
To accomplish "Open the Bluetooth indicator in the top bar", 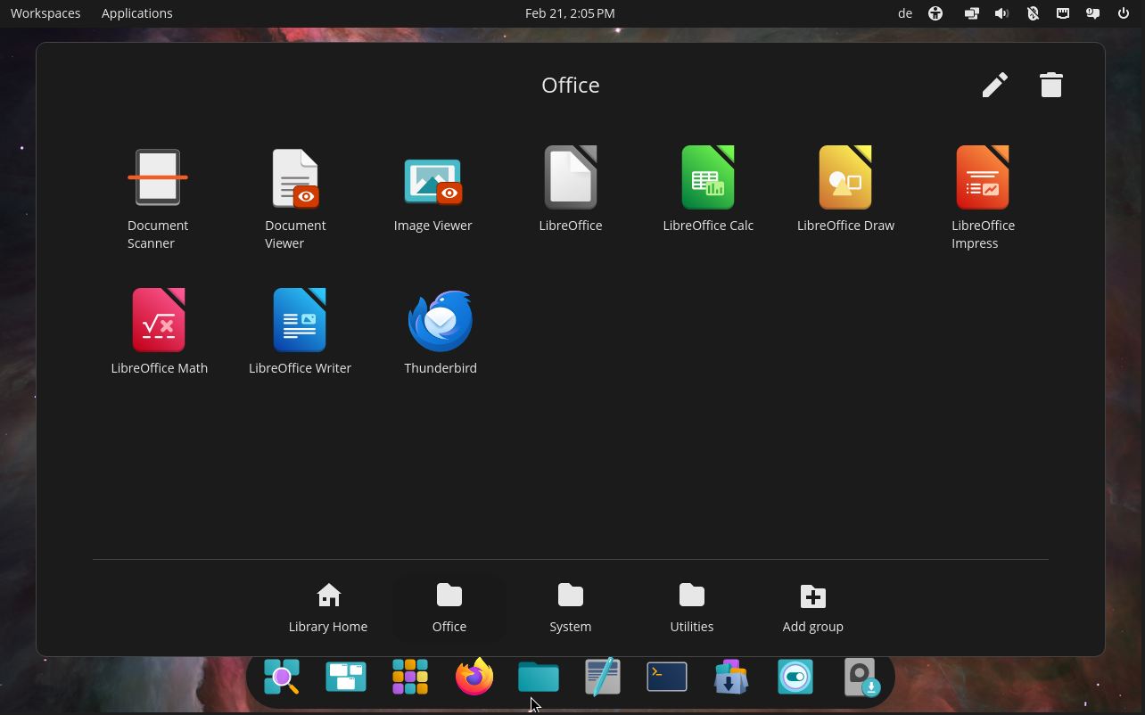I will click(1033, 13).
